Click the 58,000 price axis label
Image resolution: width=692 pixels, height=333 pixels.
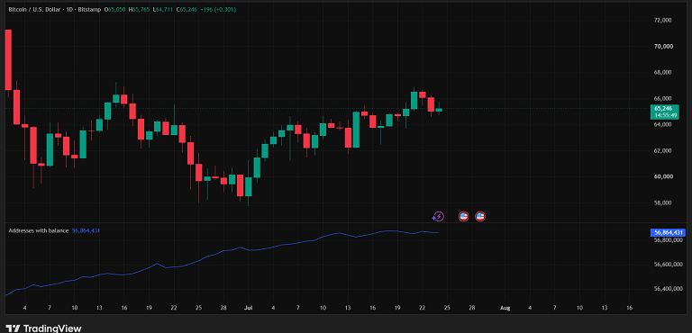click(x=662, y=202)
